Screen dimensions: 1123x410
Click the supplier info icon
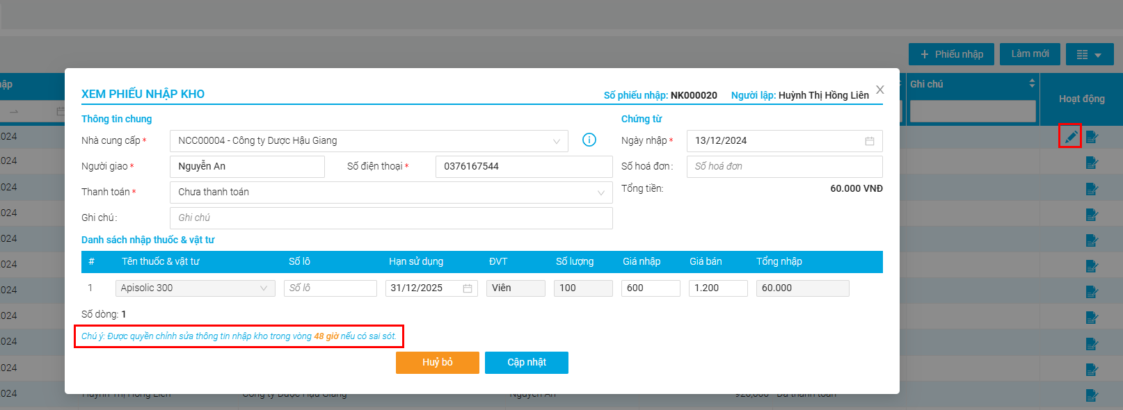(589, 140)
